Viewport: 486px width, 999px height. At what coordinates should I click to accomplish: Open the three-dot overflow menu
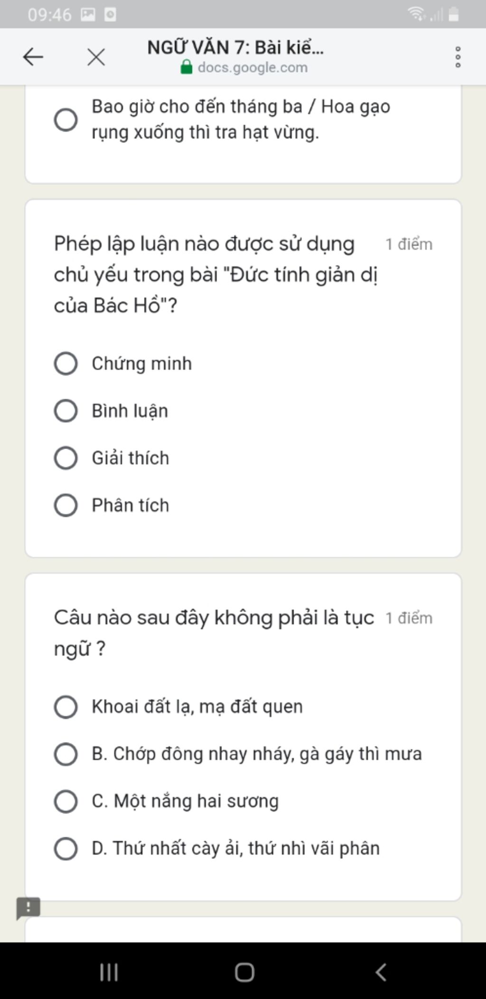[458, 57]
